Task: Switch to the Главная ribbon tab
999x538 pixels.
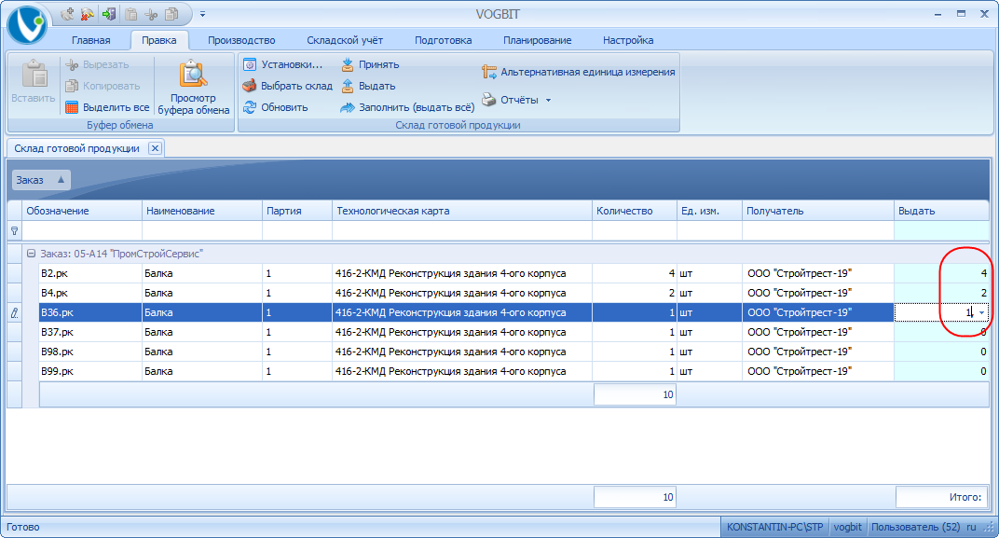Action: (91, 40)
